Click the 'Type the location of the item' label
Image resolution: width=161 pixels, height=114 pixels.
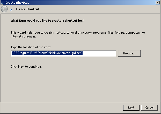[x=31, y=47]
